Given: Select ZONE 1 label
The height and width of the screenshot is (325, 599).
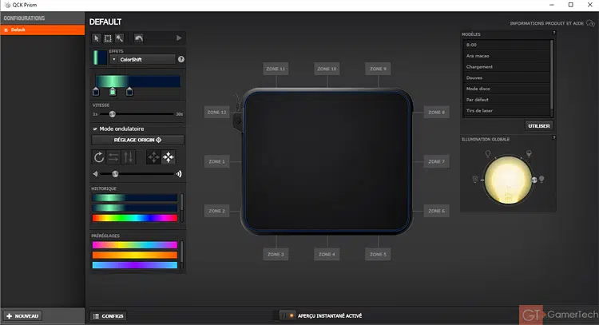Looking at the screenshot, I should (216, 161).
